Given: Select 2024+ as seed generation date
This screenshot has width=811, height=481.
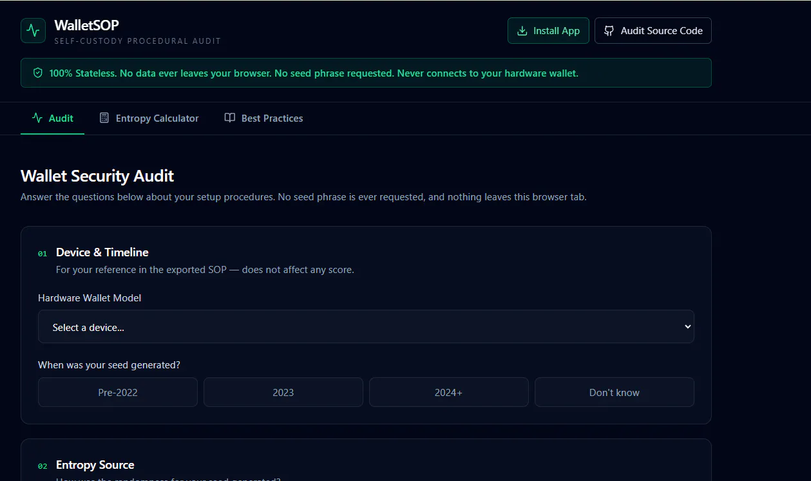Looking at the screenshot, I should pyautogui.click(x=449, y=392).
